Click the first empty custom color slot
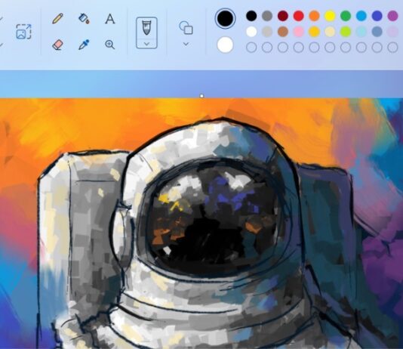 coord(251,48)
